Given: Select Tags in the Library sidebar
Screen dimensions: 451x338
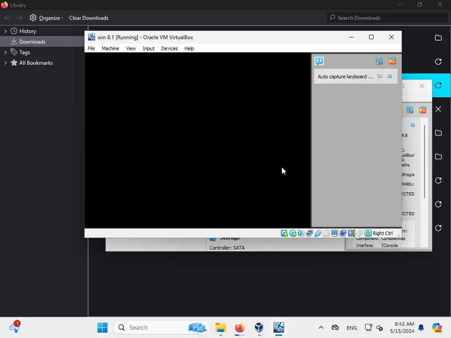Looking at the screenshot, I should [25, 52].
